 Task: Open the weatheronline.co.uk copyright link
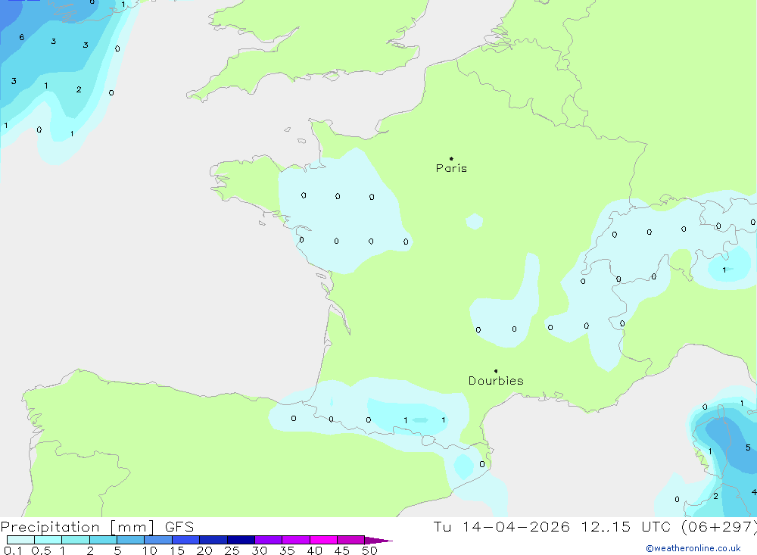coord(693,548)
